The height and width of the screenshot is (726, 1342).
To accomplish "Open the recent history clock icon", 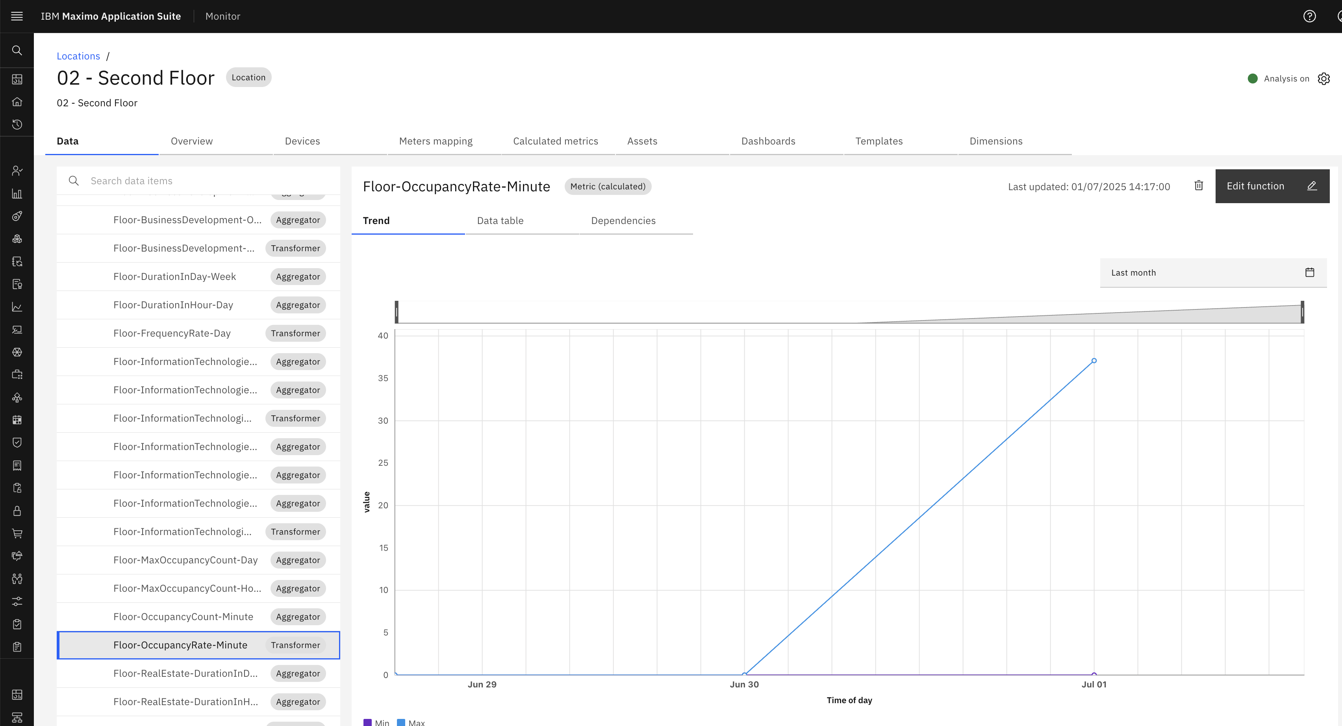I will (x=17, y=124).
